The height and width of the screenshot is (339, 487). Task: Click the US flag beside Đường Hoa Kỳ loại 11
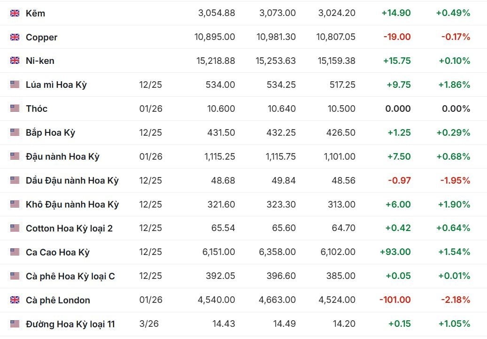(15, 324)
